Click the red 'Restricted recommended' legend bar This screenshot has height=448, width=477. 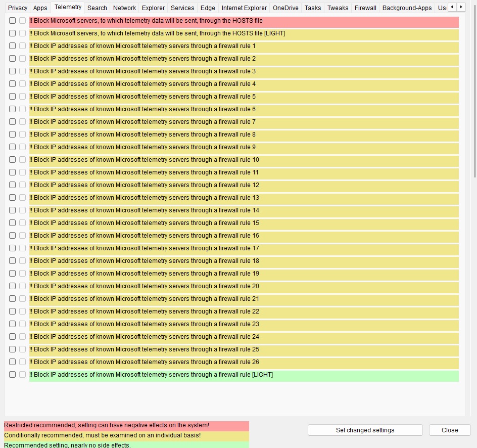coord(126,426)
